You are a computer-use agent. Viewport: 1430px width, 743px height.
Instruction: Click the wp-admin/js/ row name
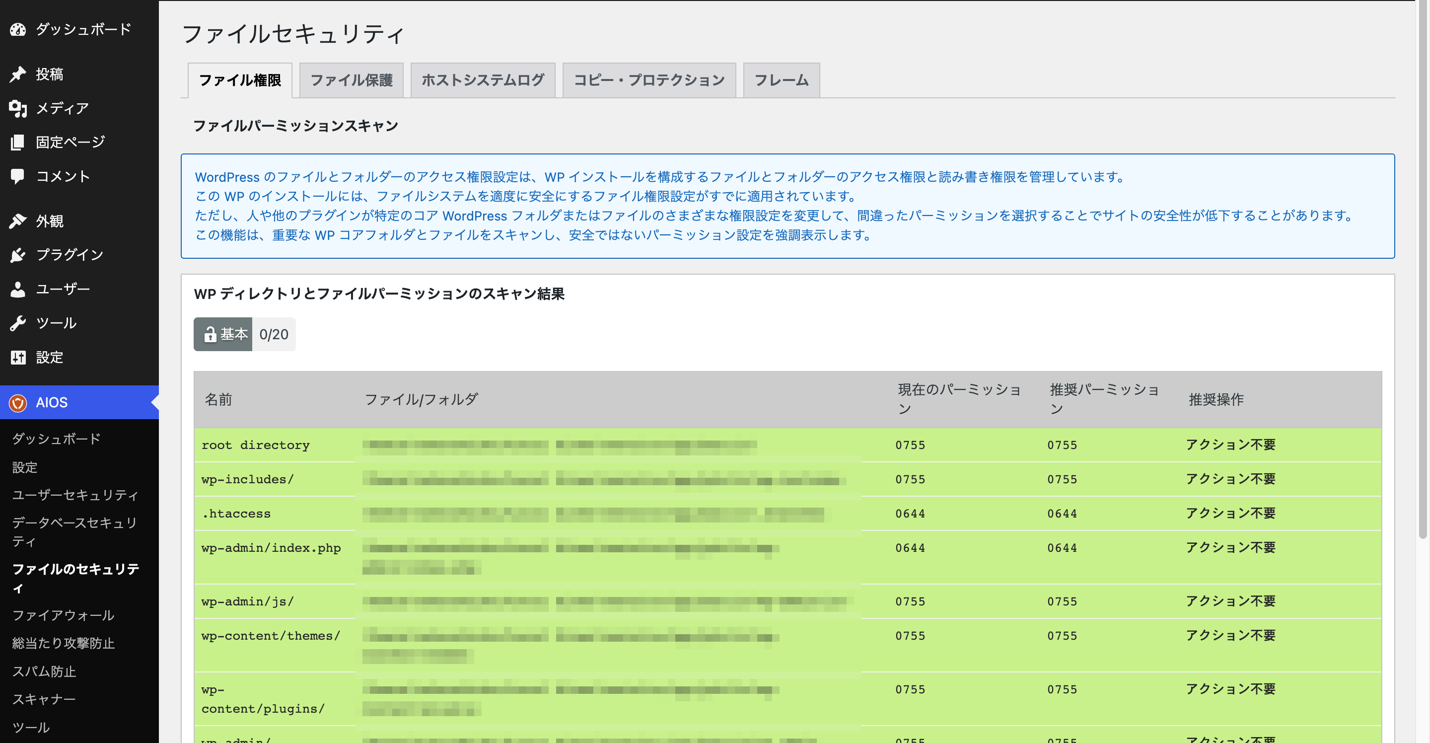coord(247,601)
